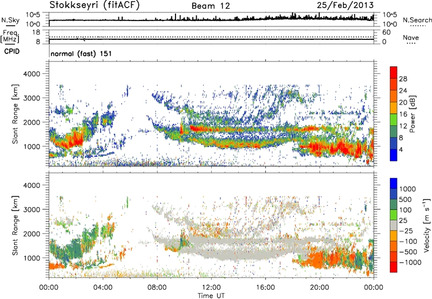Select '-25' on the velocity colorbar

click(406, 230)
